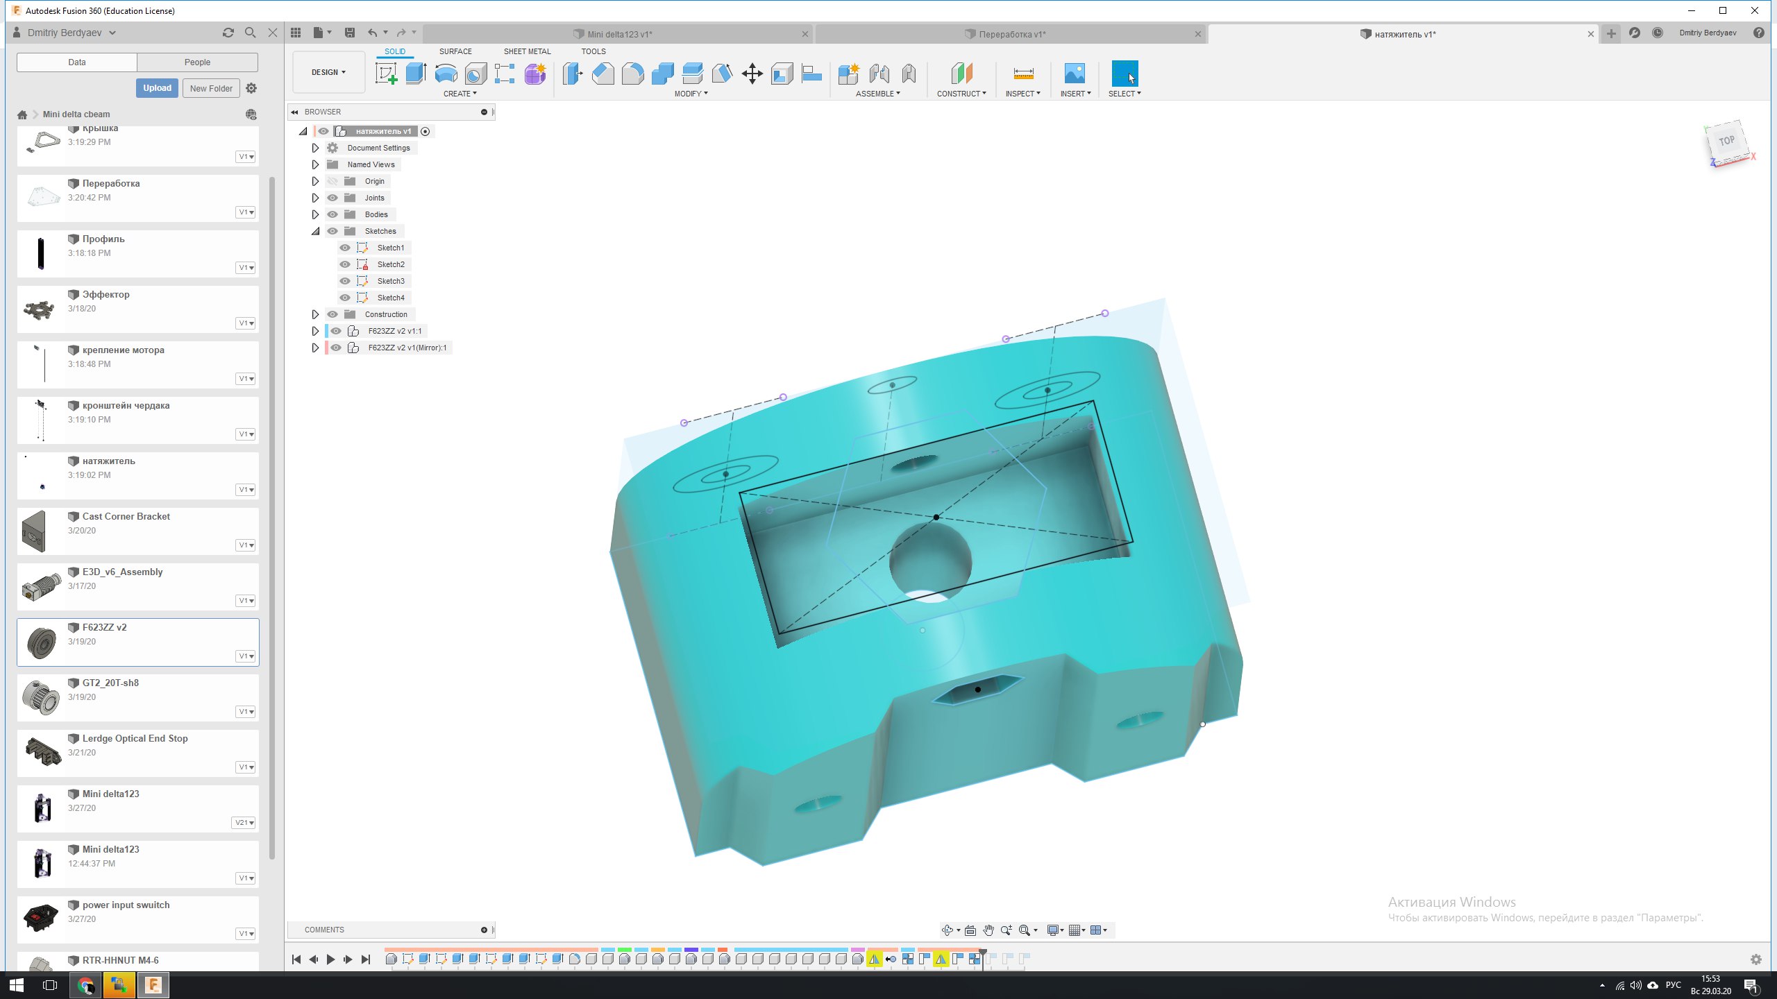Screen dimensions: 1777x999
Task: Hide Sketch4 with its eye icon
Action: coord(345,298)
